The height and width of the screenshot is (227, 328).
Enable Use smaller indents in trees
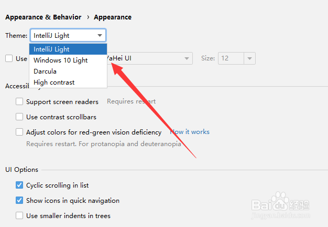tap(19, 215)
